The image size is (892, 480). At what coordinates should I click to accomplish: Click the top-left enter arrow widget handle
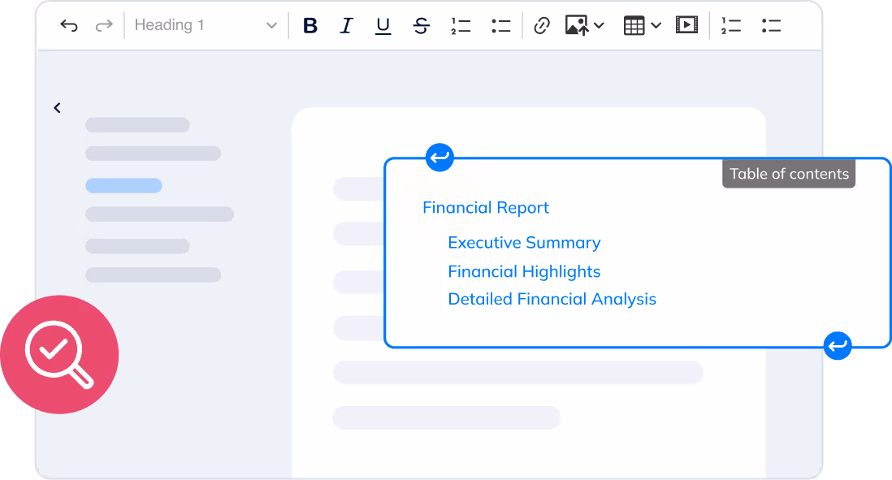point(440,158)
